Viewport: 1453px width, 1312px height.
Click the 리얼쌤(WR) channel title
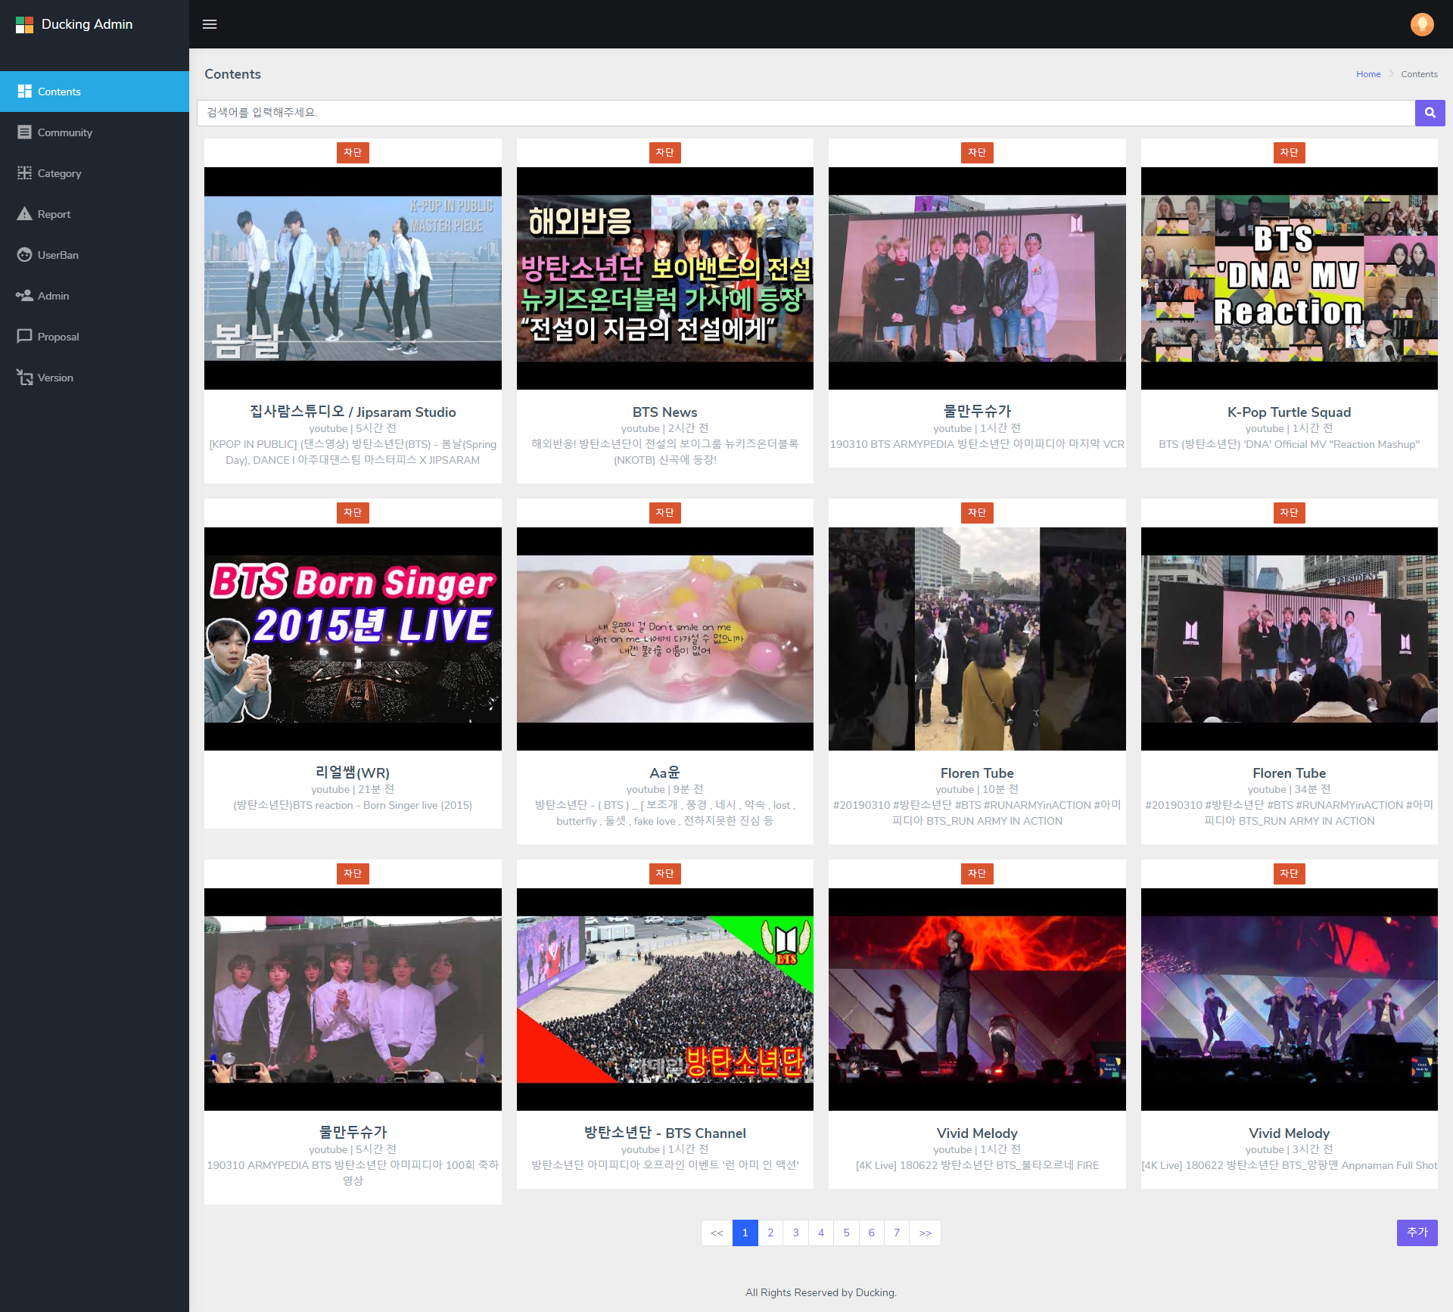click(353, 773)
